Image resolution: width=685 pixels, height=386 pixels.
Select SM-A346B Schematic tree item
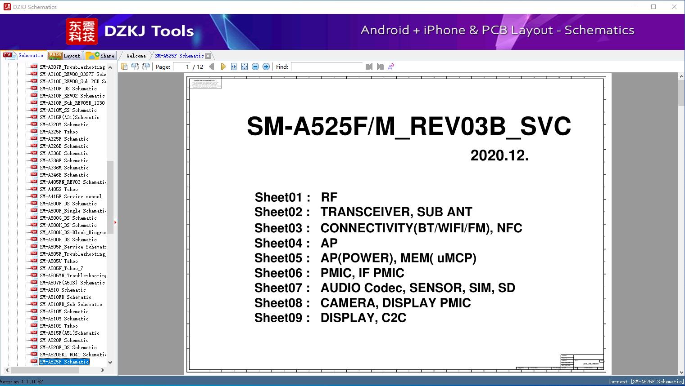tap(64, 175)
